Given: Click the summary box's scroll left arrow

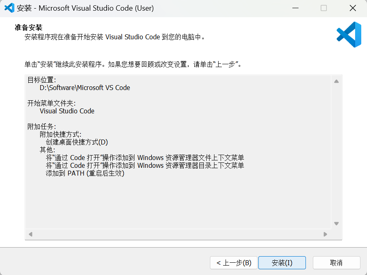Looking at the screenshot, I should coord(30,234).
